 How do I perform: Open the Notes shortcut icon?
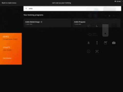pyautogui.click(x=106, y=43)
